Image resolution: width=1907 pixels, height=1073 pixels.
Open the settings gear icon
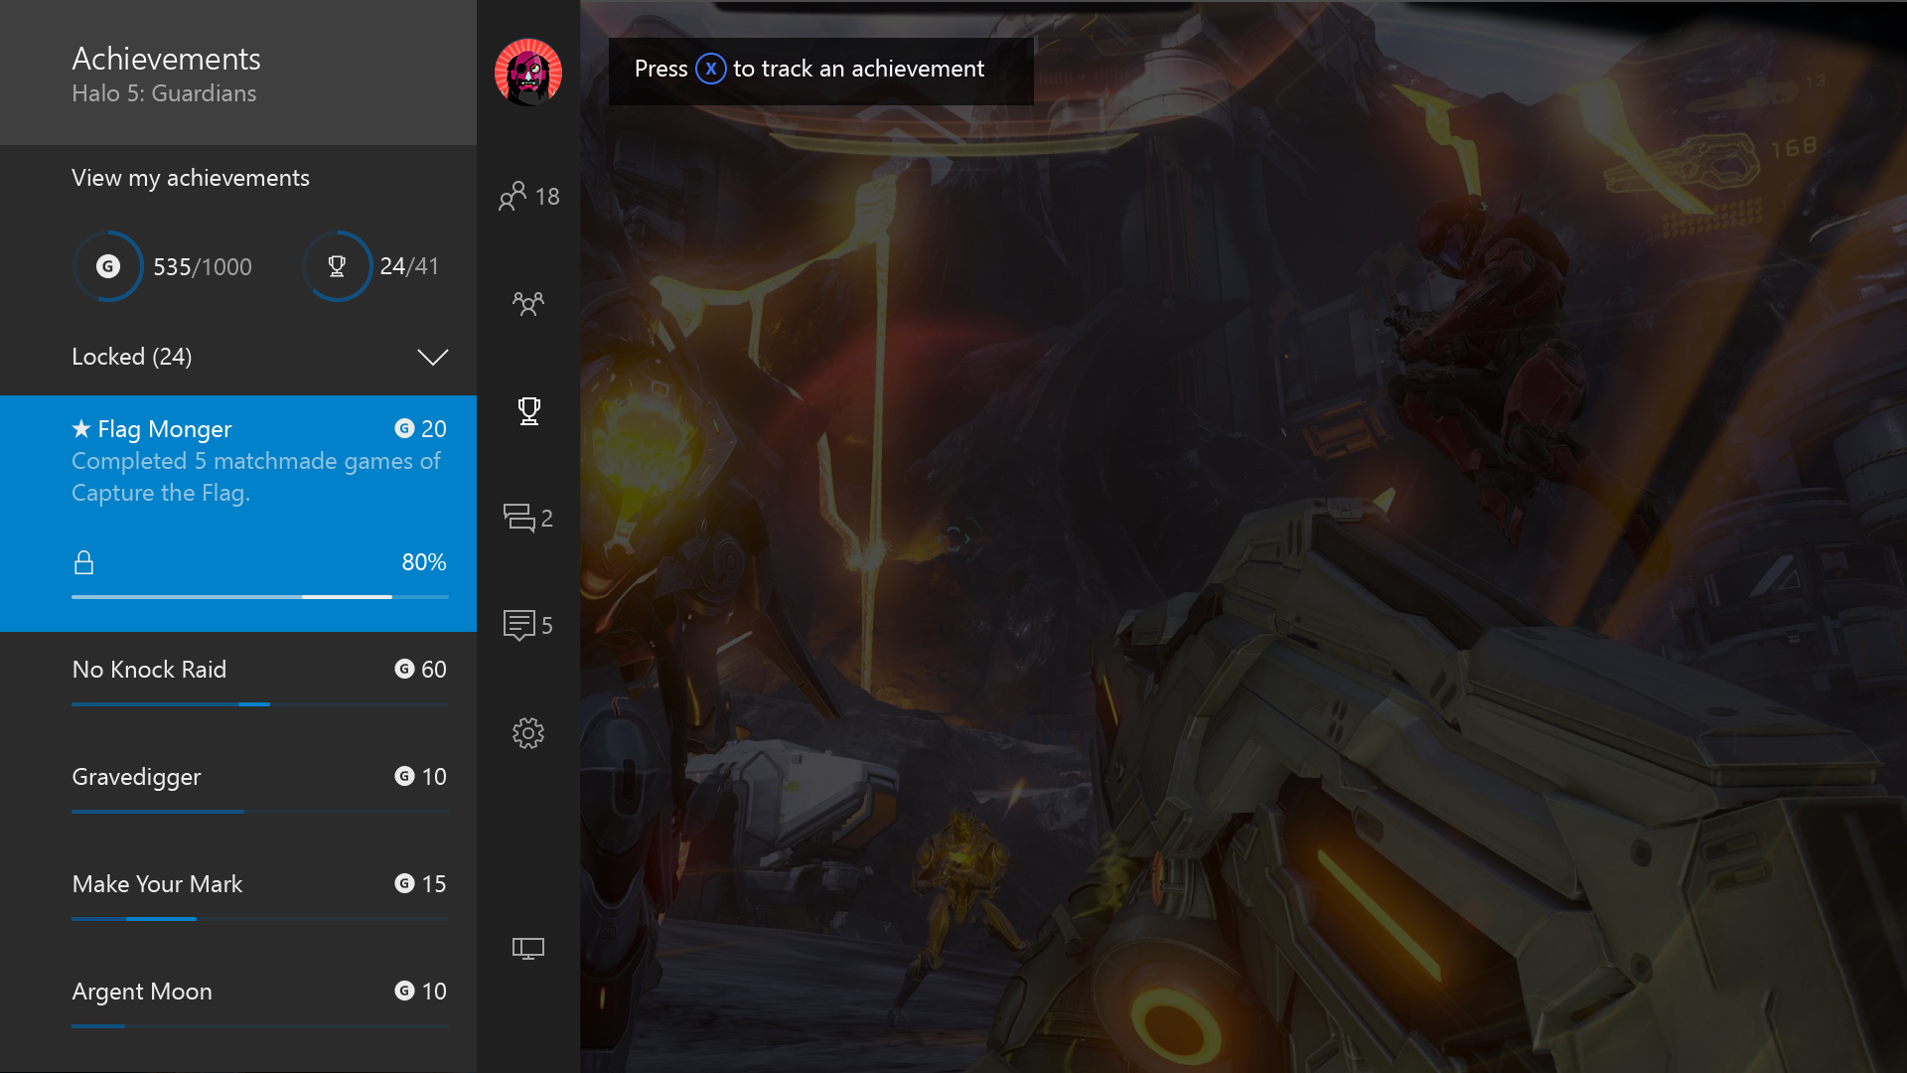point(528,733)
